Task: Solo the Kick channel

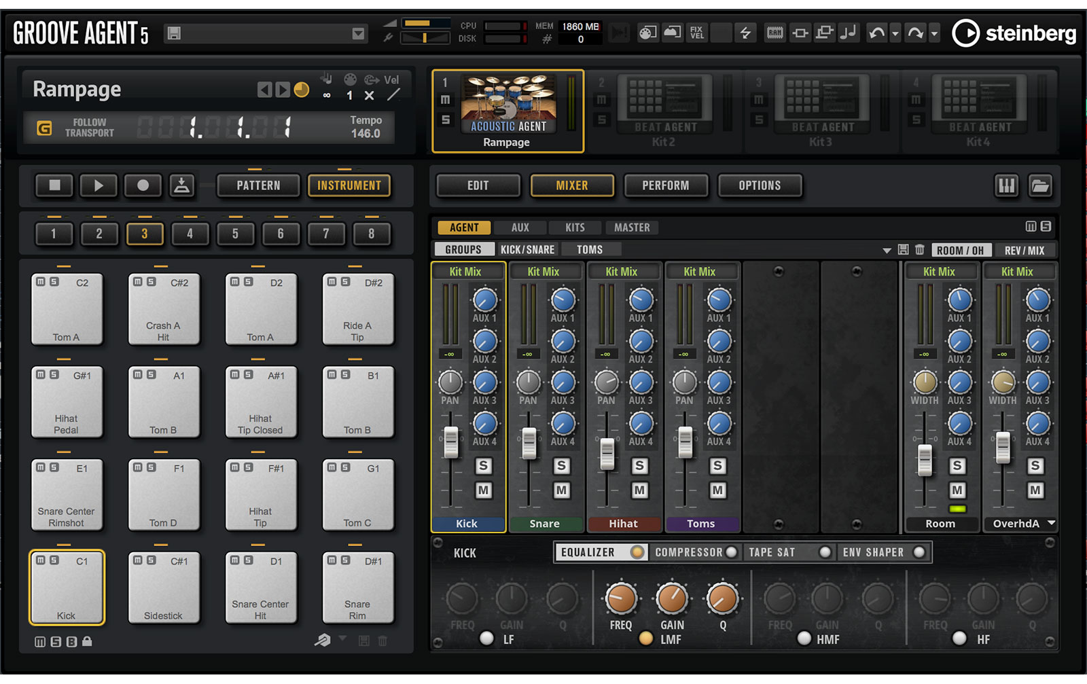Action: point(483,466)
